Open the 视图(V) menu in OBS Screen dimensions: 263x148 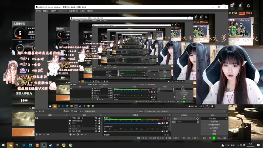[53, 11]
